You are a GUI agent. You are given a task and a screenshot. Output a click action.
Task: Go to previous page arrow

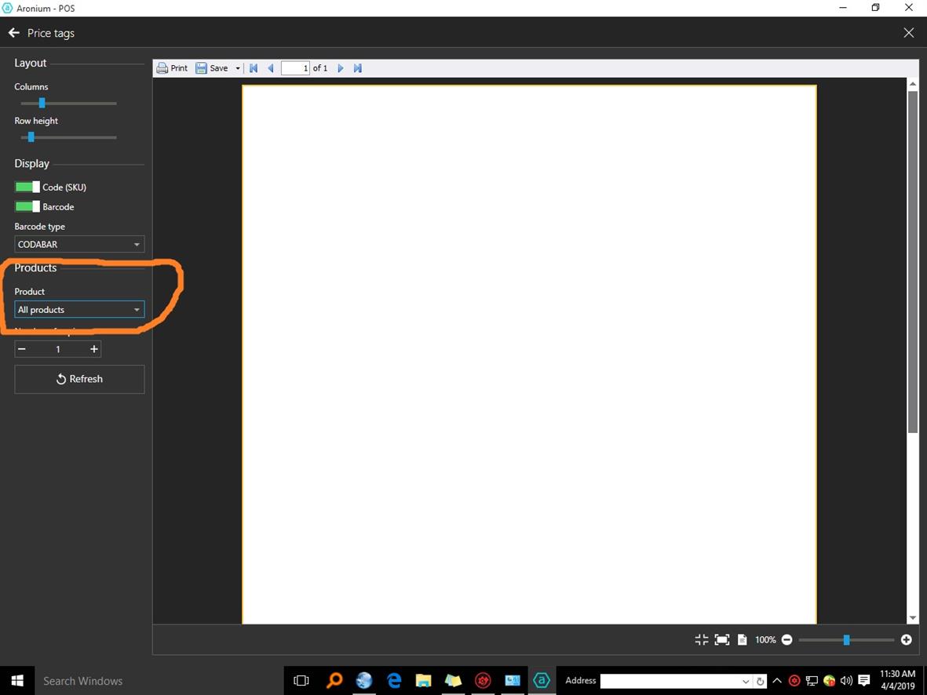[x=271, y=68]
